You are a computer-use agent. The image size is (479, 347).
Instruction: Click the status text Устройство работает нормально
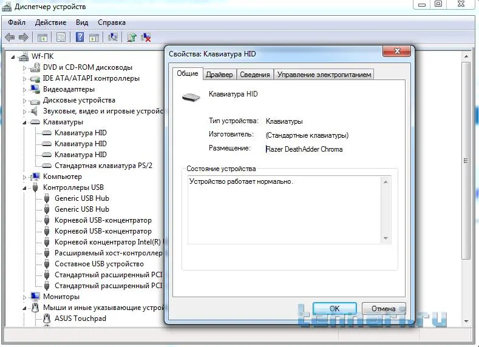click(241, 181)
